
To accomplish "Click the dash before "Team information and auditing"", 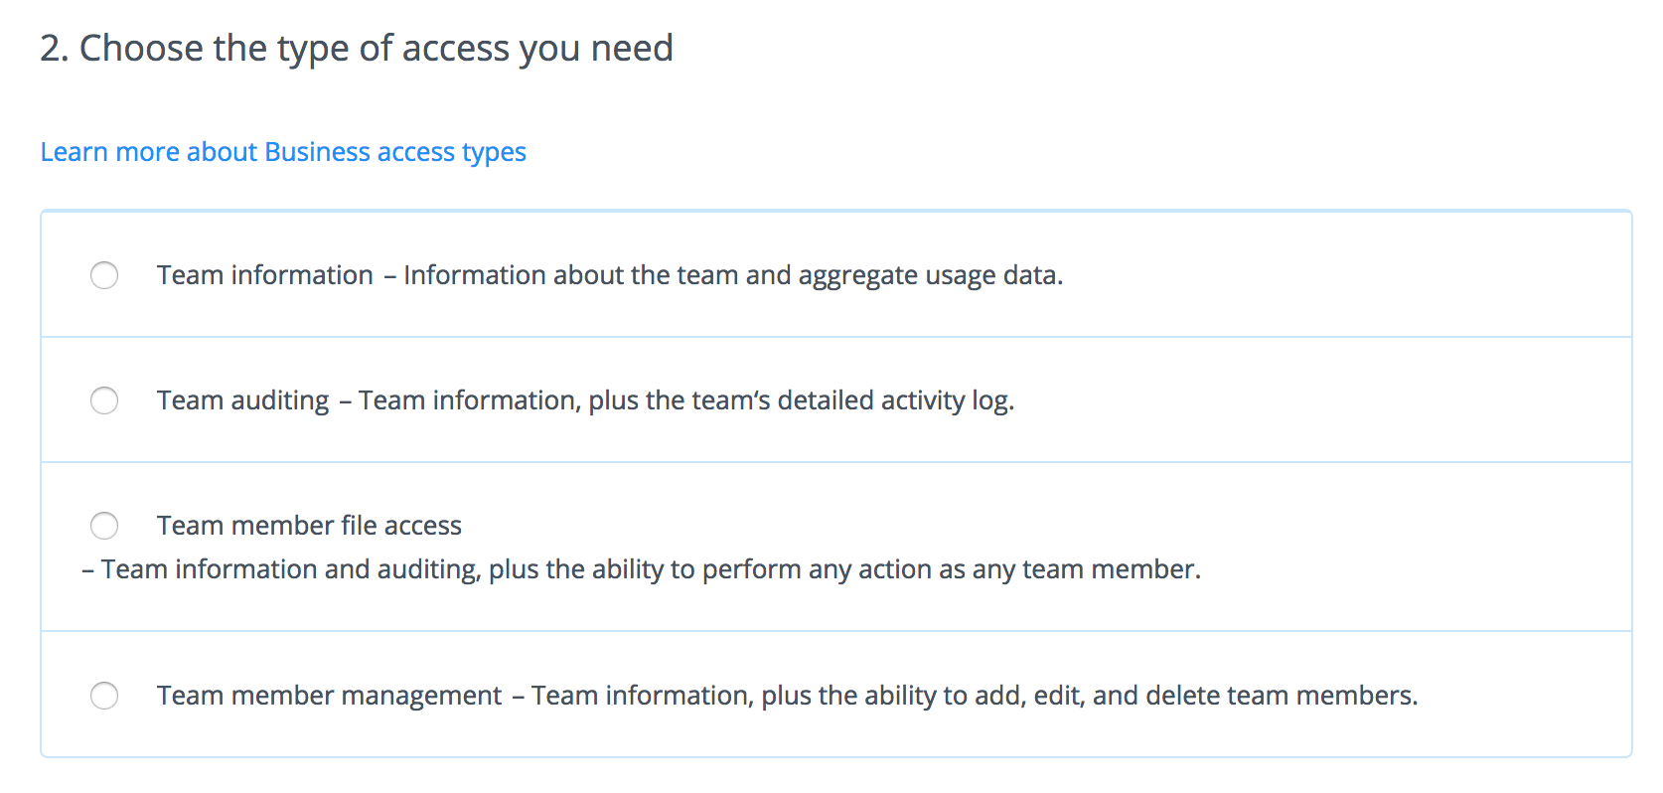I will pos(88,570).
